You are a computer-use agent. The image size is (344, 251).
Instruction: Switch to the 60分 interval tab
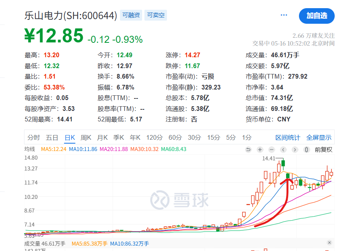(x=175, y=137)
